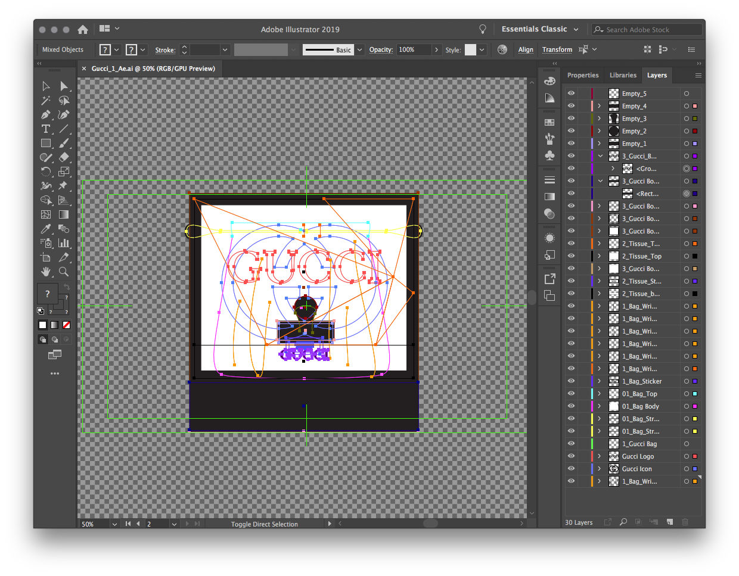The width and height of the screenshot is (739, 576).
Task: Hide the 1_Gucci Bag layer
Action: pos(571,444)
